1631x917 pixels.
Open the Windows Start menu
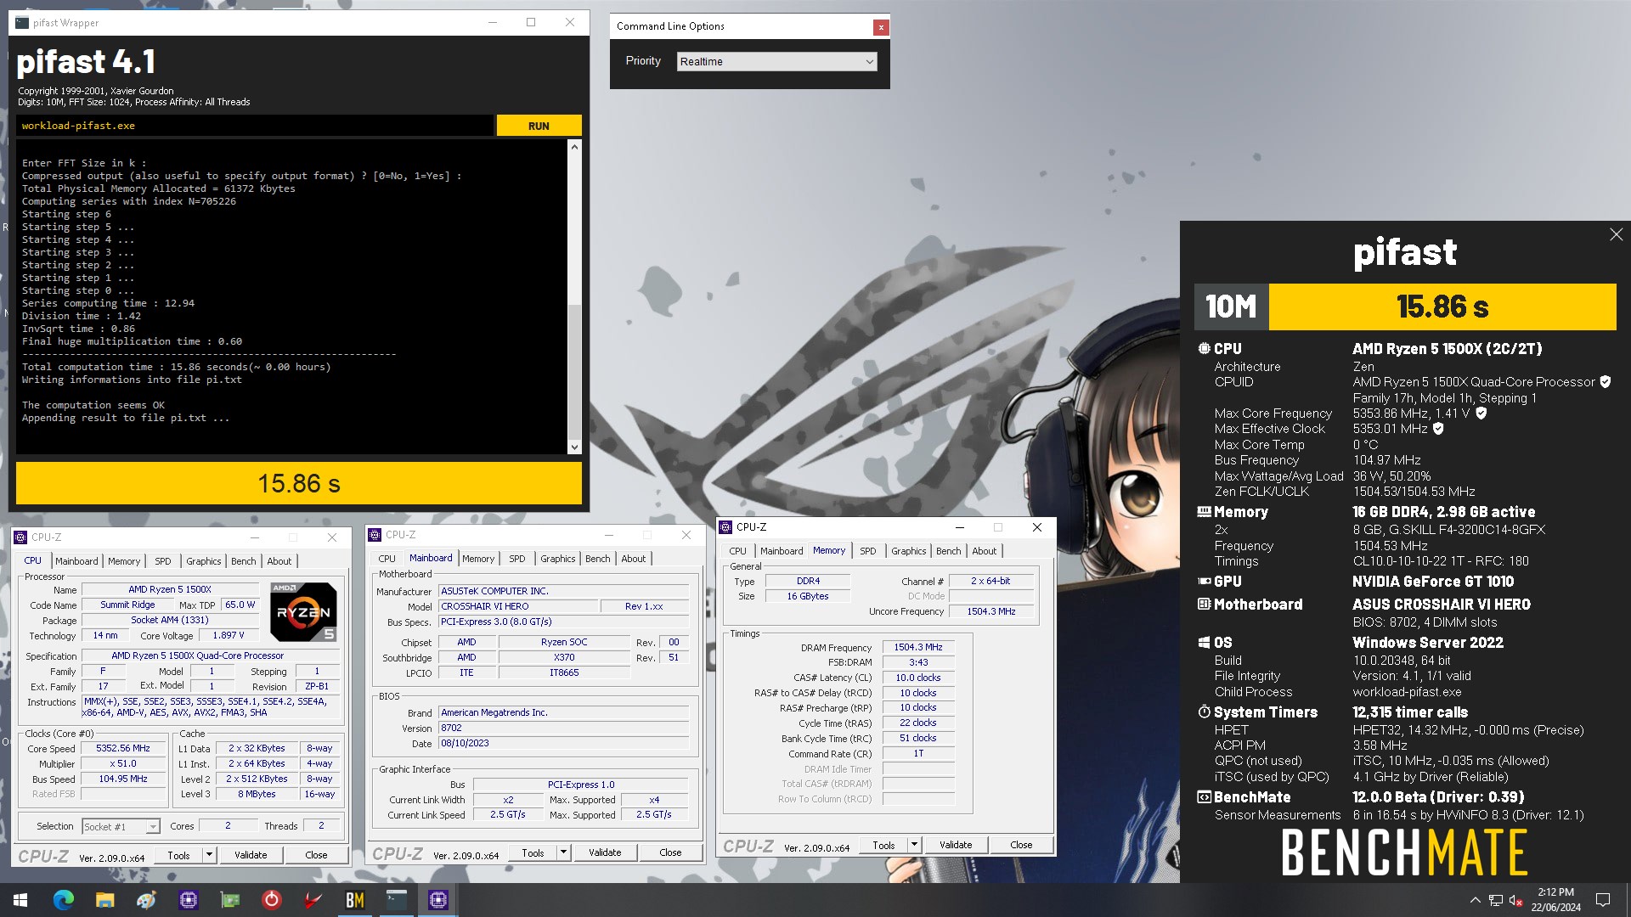coord(20,900)
